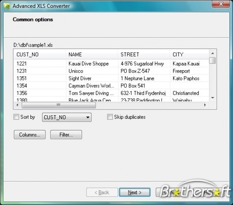Select the cell PO Box Z-547

[144, 71]
